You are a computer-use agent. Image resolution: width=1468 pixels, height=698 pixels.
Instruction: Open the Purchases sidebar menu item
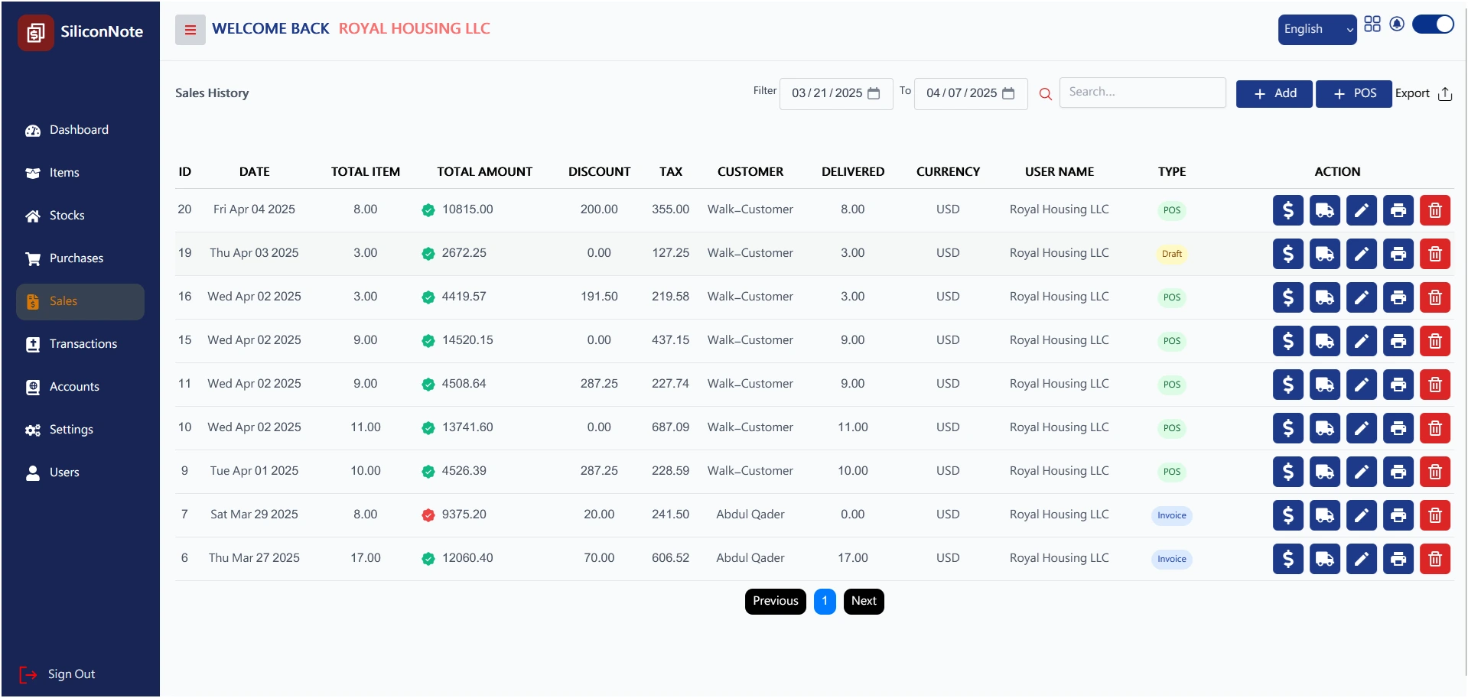pos(76,258)
